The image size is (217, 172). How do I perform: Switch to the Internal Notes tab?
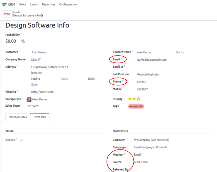(x=18, y=117)
